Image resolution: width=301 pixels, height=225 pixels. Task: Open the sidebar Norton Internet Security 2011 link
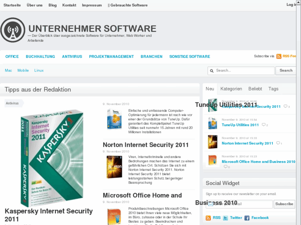click(247, 143)
